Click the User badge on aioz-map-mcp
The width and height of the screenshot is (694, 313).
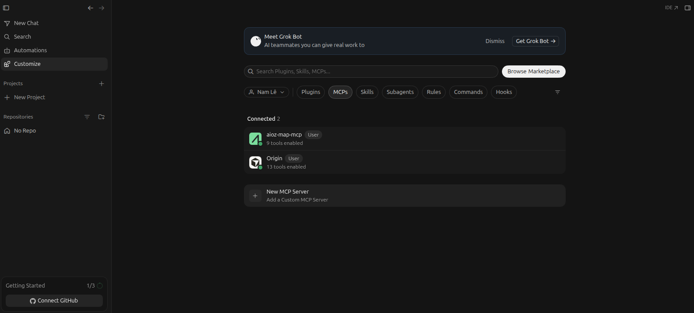[313, 135]
